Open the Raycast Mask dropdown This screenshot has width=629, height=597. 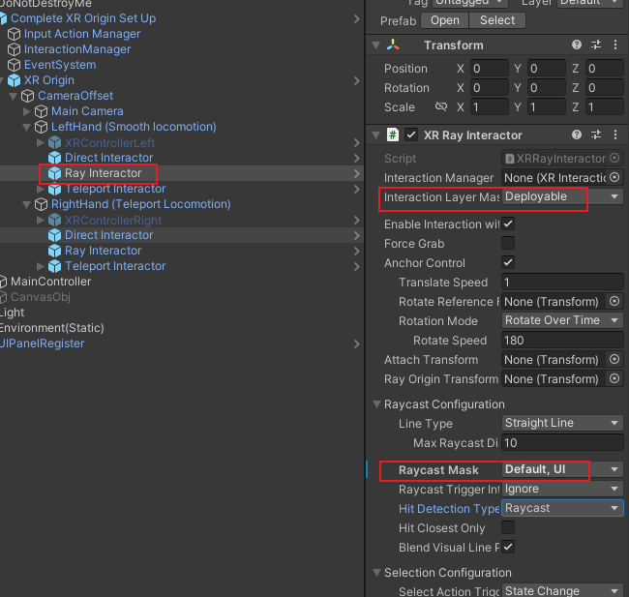(x=561, y=470)
